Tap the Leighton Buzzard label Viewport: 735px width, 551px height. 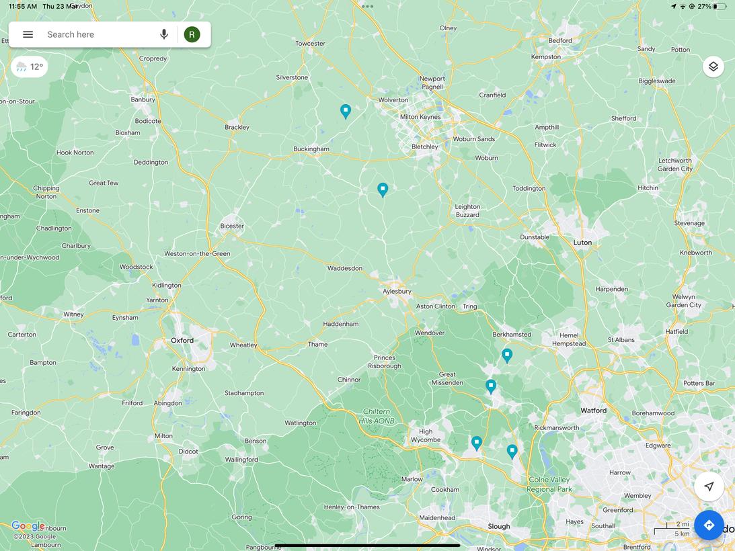click(467, 210)
